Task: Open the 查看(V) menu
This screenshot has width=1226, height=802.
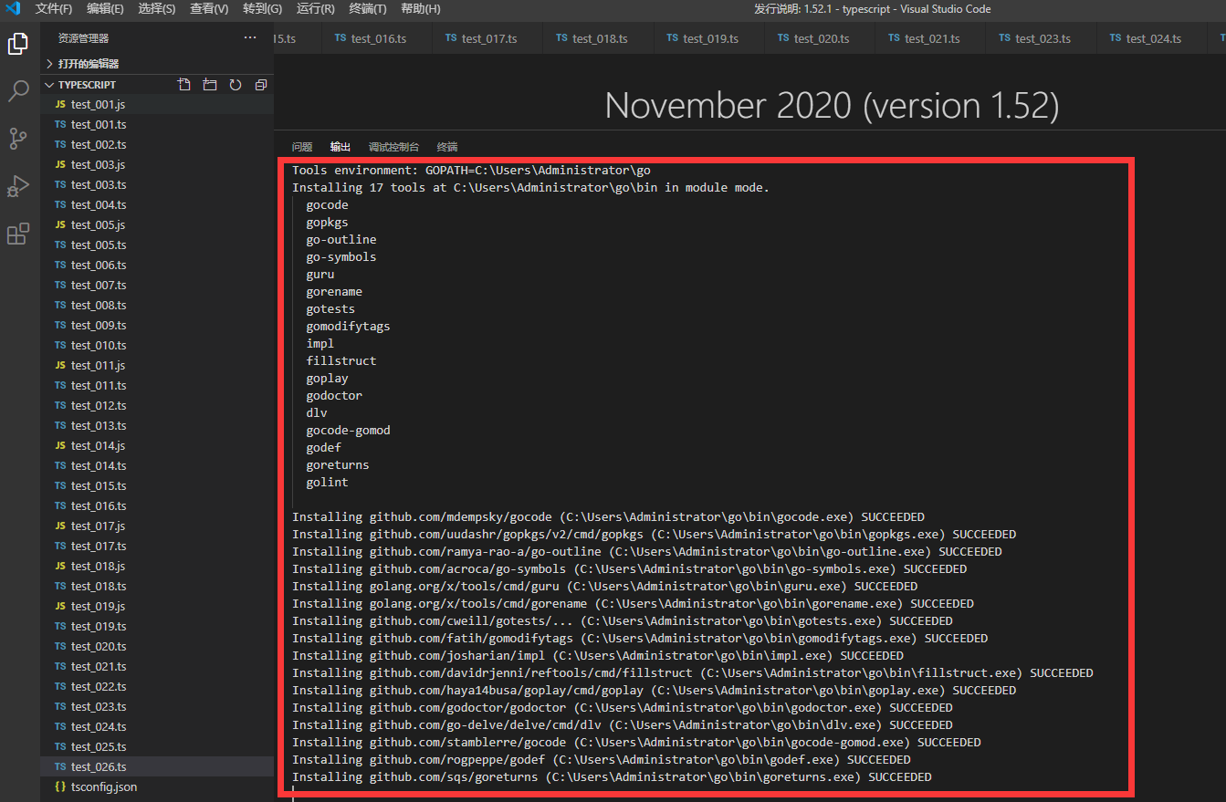Action: pyautogui.click(x=209, y=9)
